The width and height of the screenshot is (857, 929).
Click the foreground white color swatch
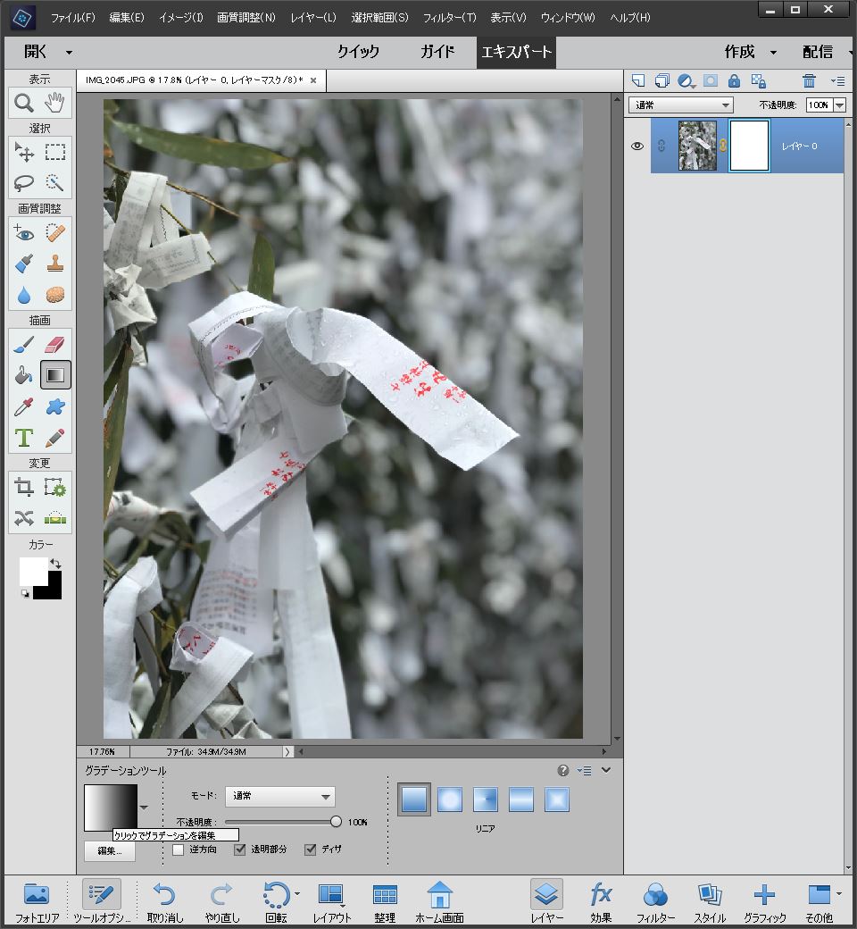pyautogui.click(x=32, y=570)
